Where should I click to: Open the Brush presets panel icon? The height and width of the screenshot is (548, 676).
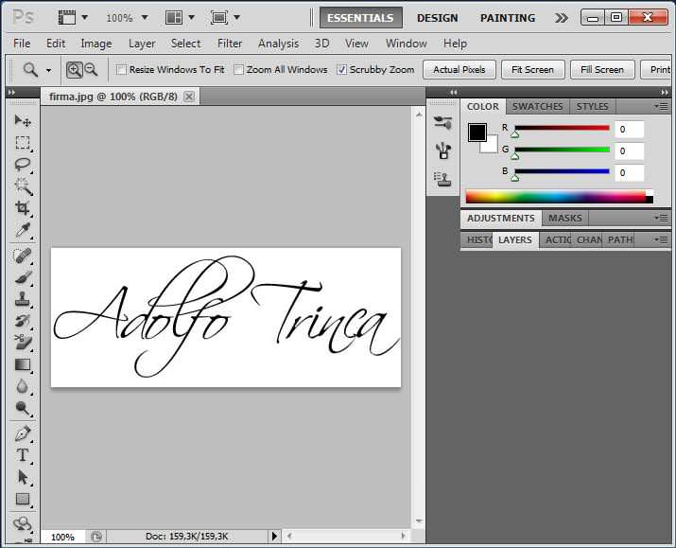click(x=442, y=123)
